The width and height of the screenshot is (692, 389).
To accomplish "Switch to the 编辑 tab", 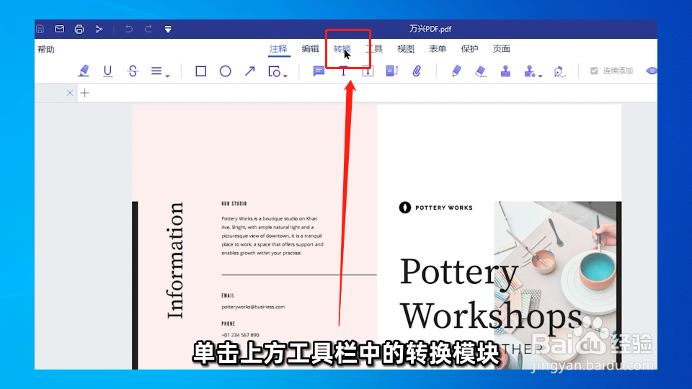I will tap(310, 49).
